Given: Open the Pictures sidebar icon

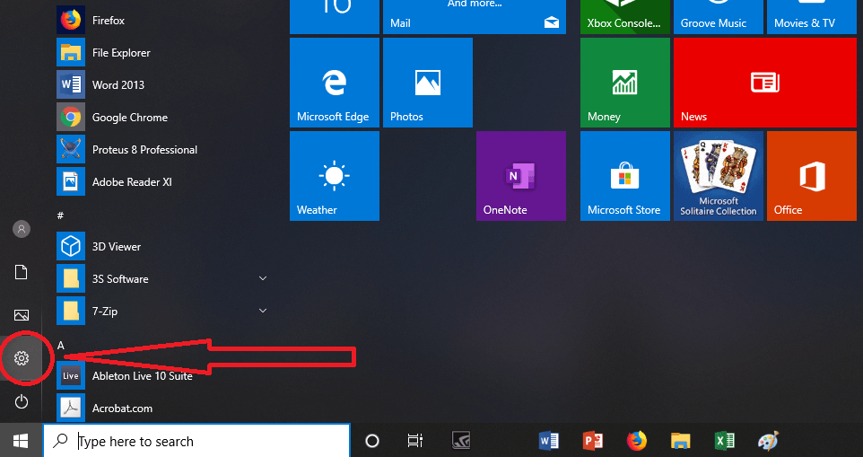Looking at the screenshot, I should tap(22, 315).
